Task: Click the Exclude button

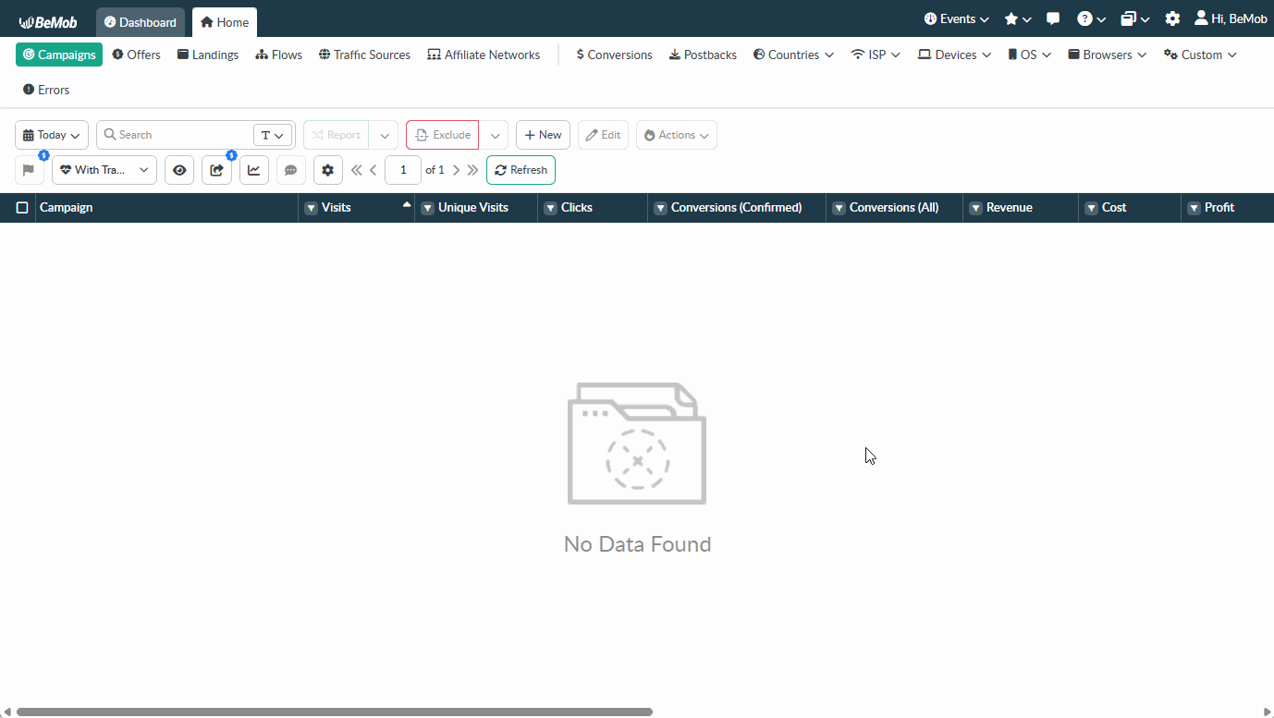Action: click(x=442, y=135)
